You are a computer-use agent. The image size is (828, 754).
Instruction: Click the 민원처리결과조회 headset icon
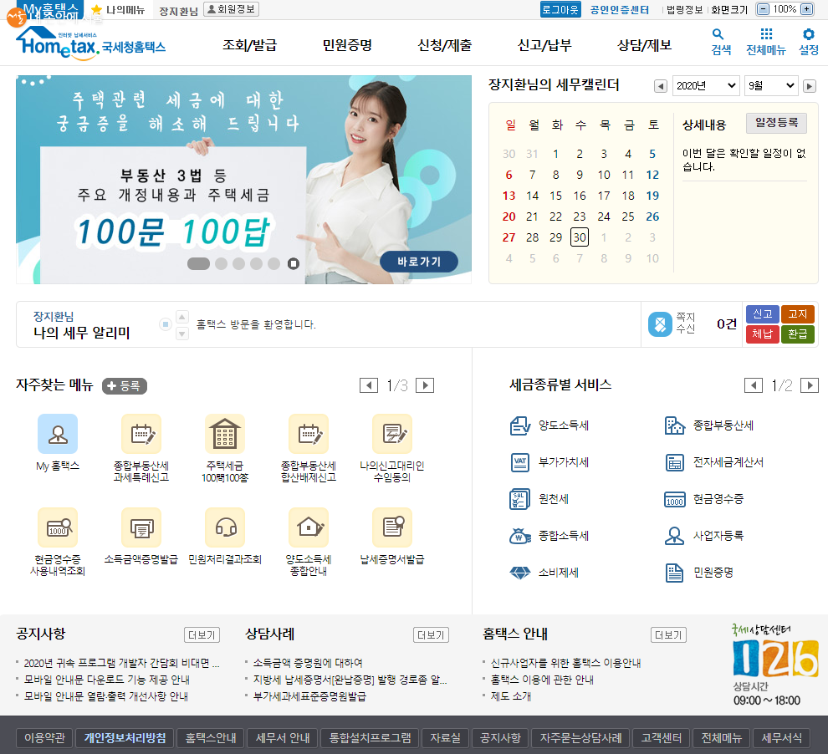(x=225, y=527)
